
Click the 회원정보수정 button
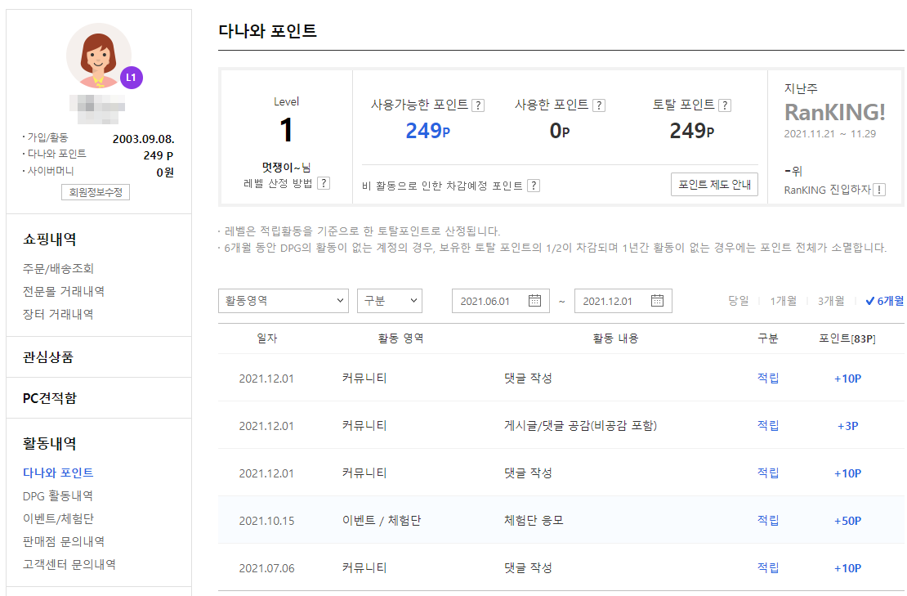click(96, 192)
